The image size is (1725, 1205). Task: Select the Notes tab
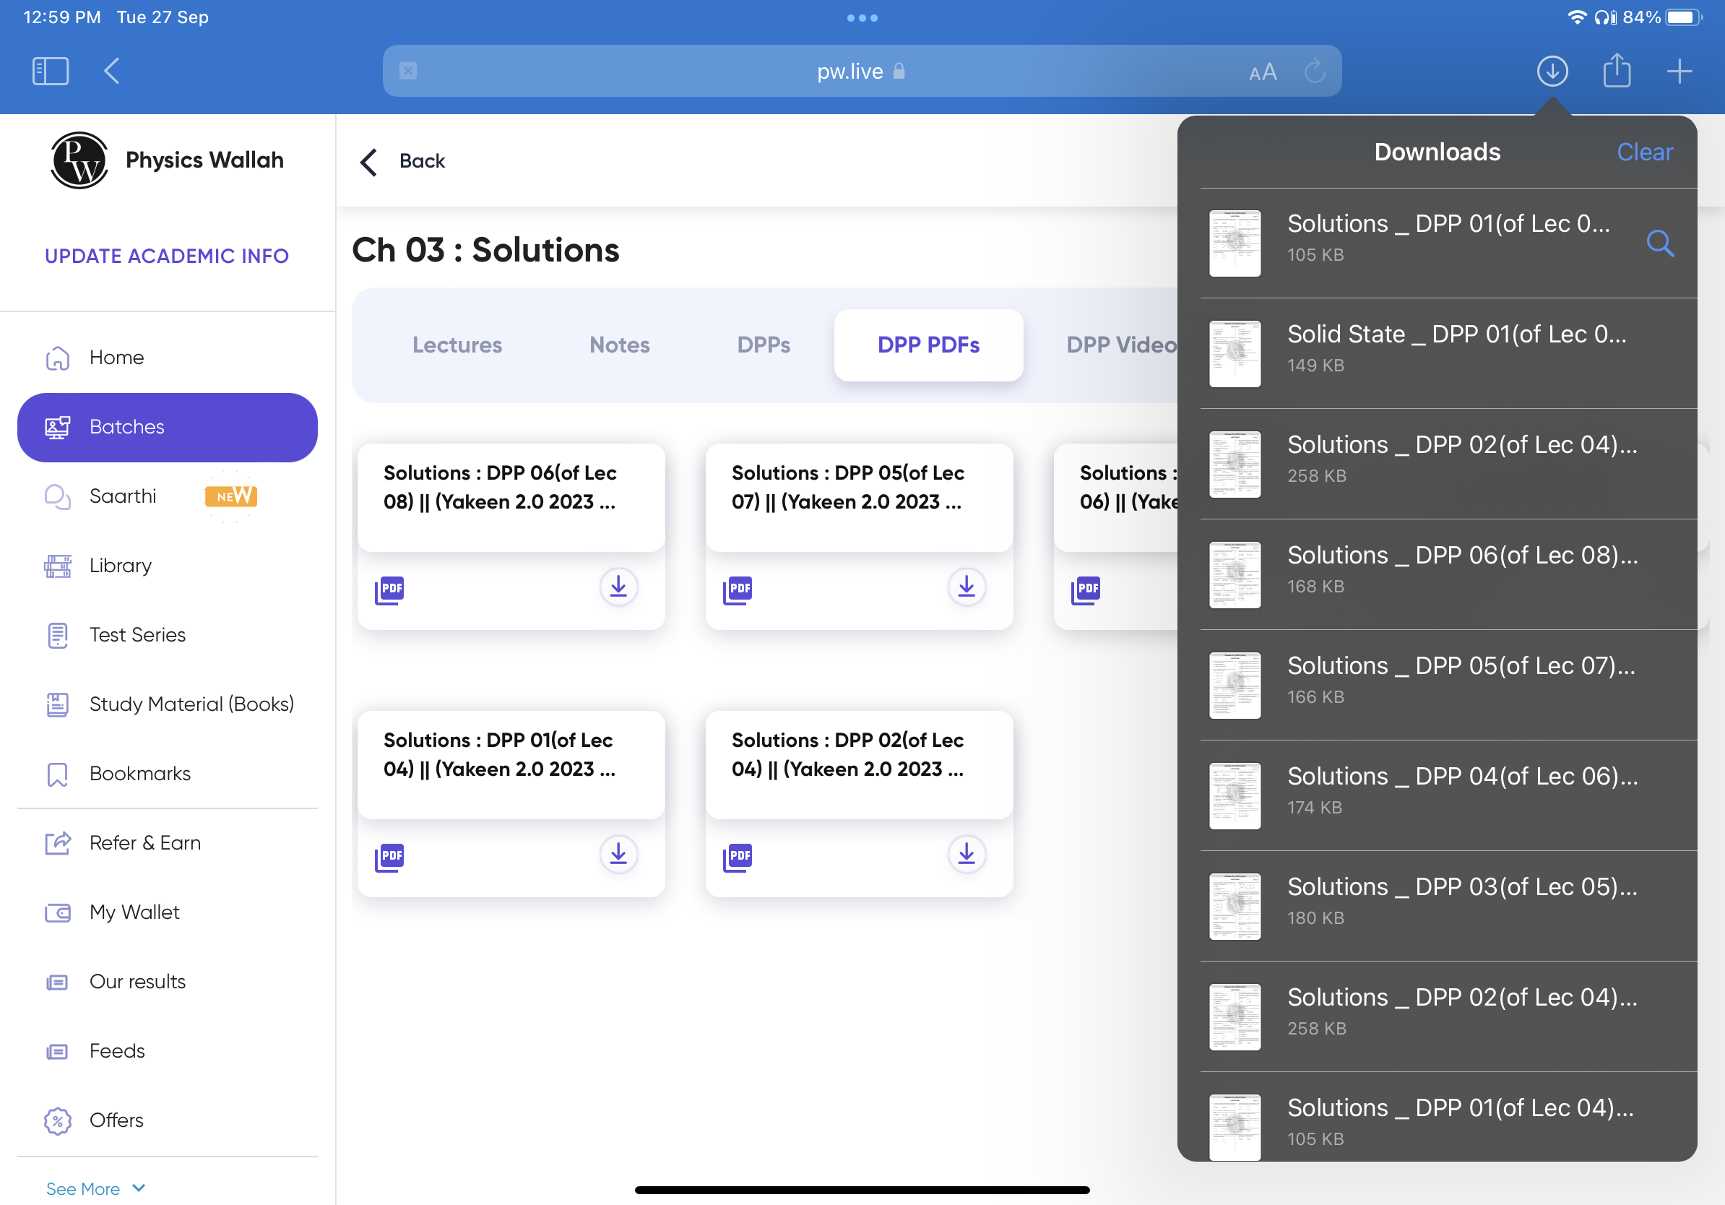pyautogui.click(x=619, y=345)
